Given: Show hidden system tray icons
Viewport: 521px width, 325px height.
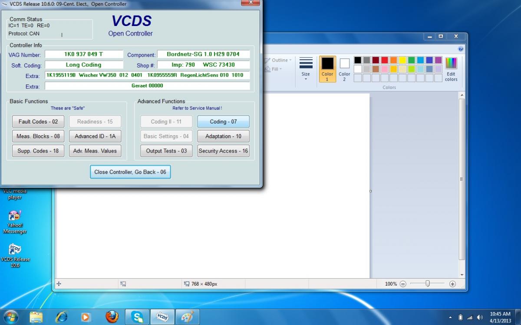Looking at the screenshot, I should pos(450,317).
